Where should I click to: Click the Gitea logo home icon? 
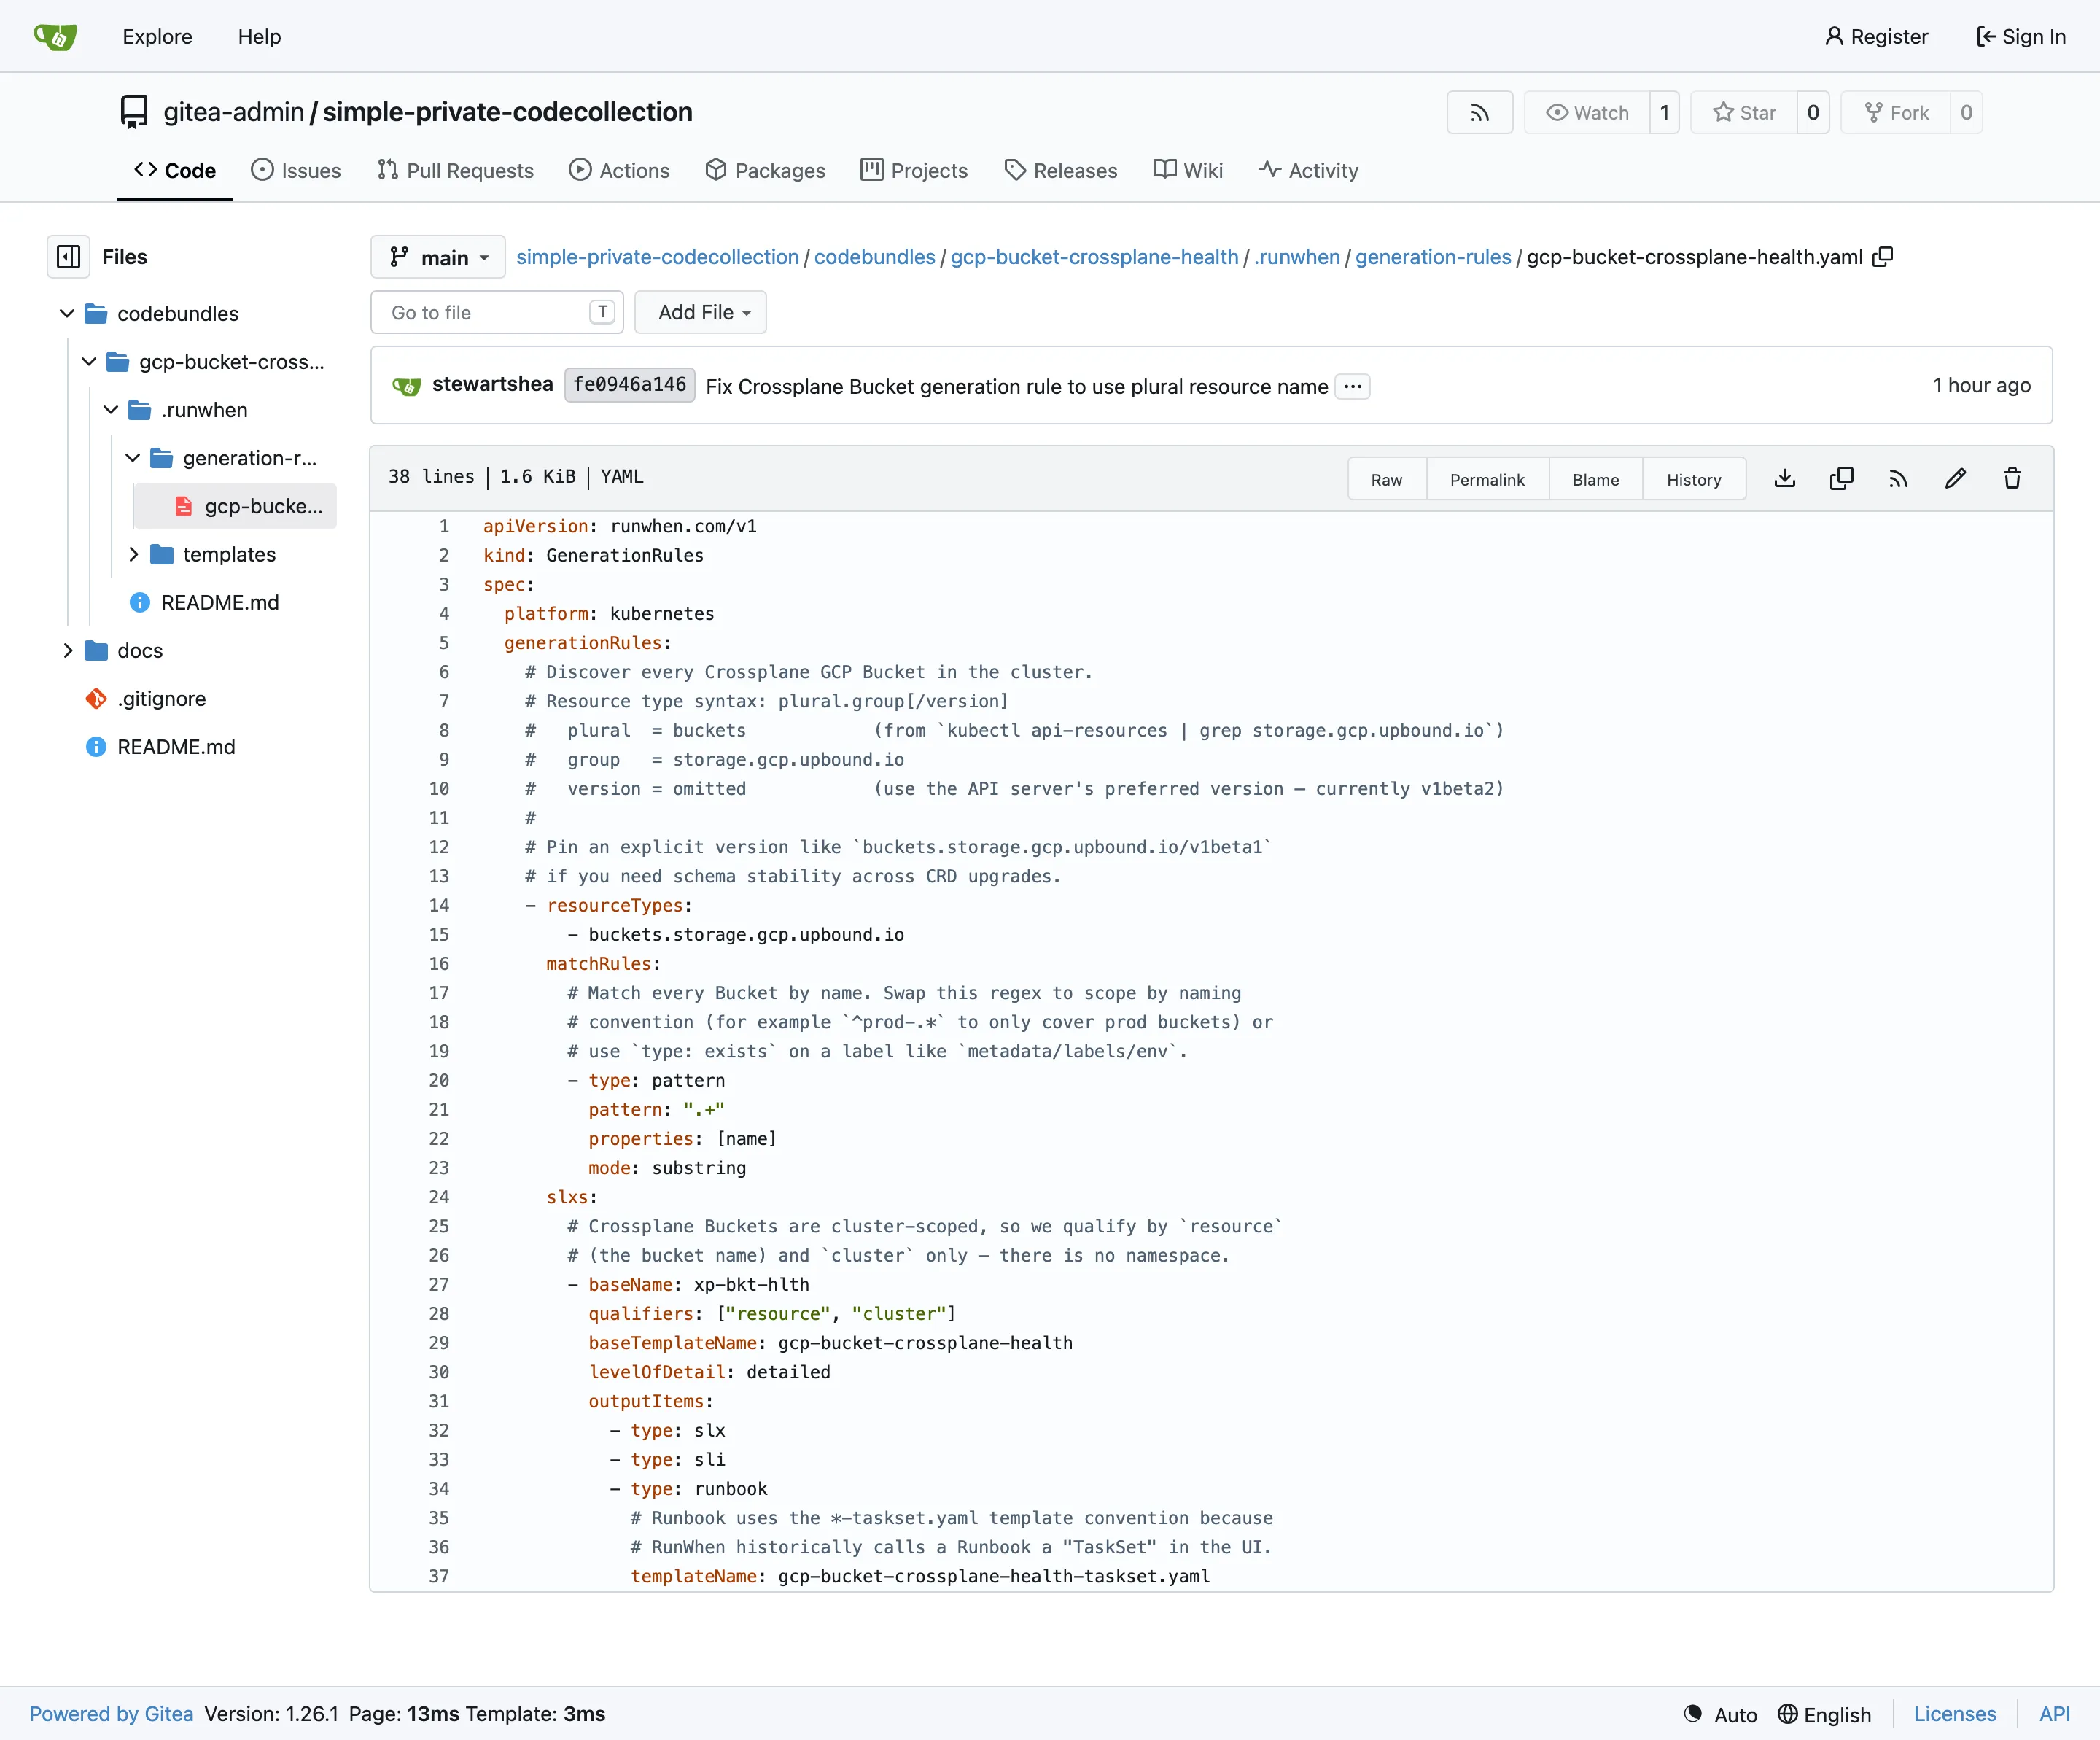(55, 37)
